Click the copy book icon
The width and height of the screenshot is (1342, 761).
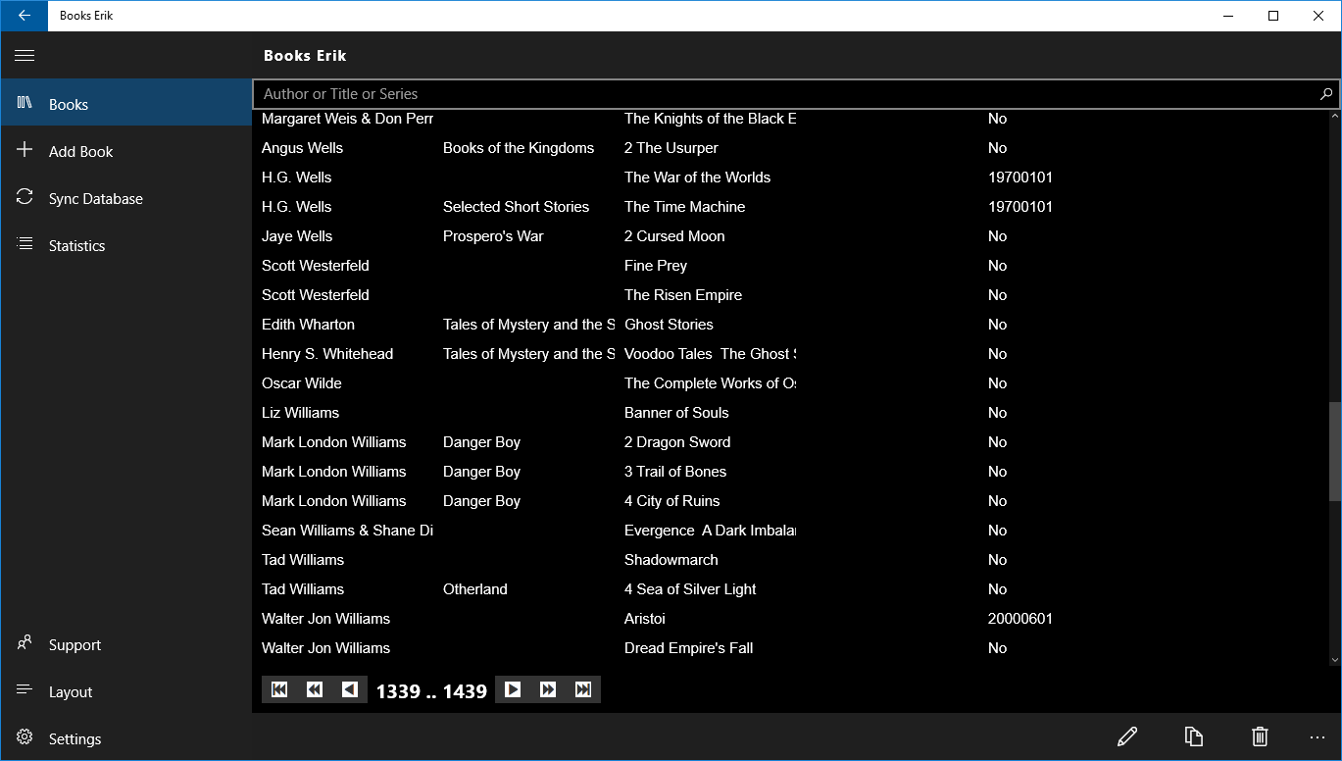click(1193, 736)
